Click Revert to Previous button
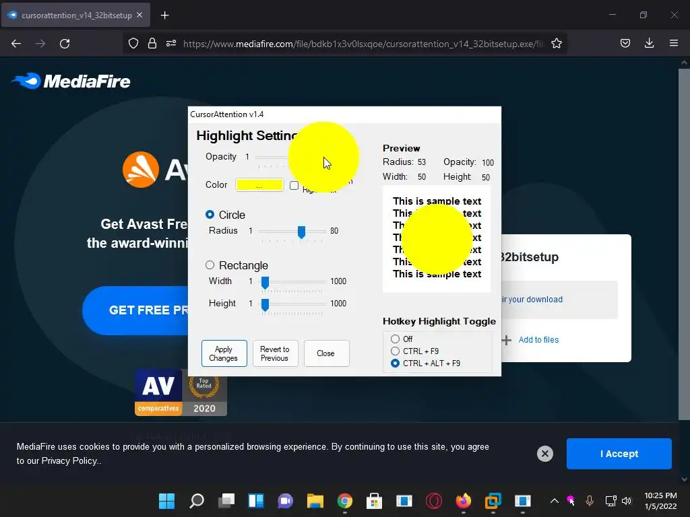 click(x=275, y=353)
